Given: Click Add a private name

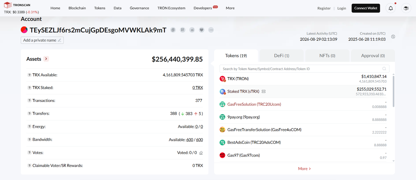Looking at the screenshot, I should point(42,40).
